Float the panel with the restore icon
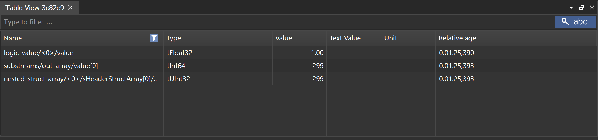The width and height of the screenshot is (598, 140). [582, 8]
